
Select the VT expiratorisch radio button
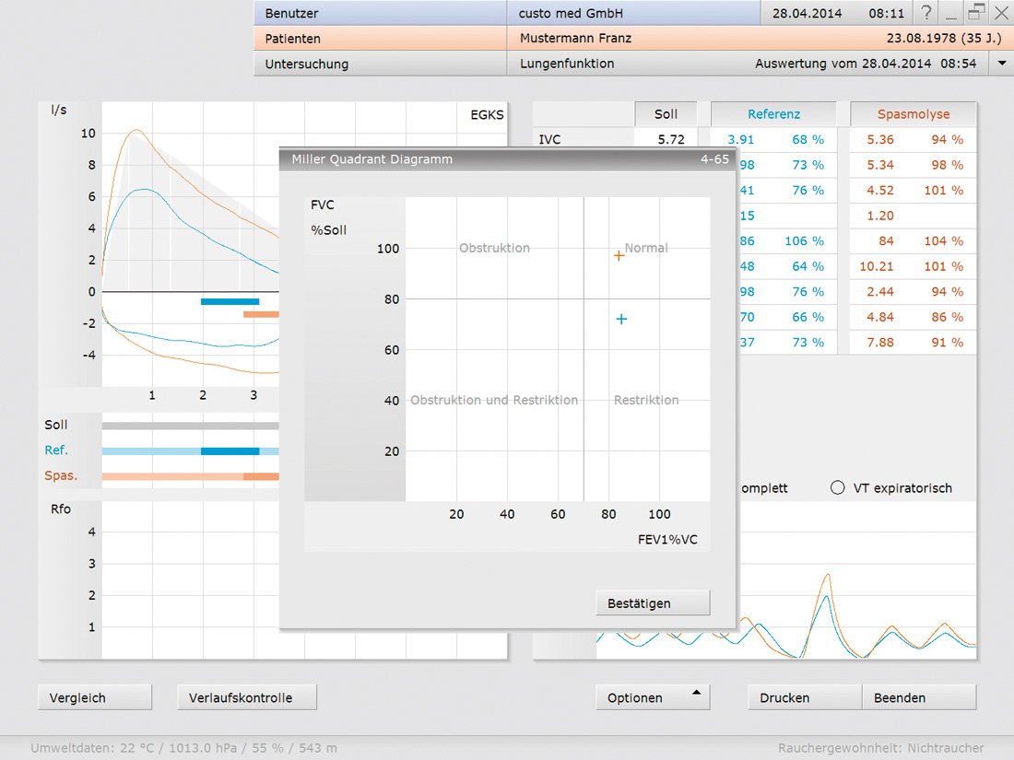click(x=837, y=488)
